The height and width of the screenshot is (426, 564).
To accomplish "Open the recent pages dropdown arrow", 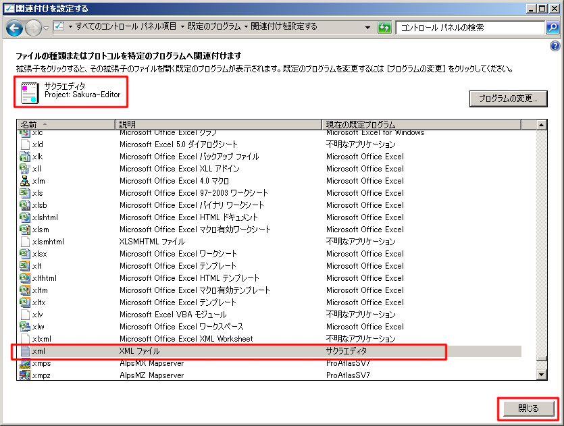I will (x=46, y=28).
